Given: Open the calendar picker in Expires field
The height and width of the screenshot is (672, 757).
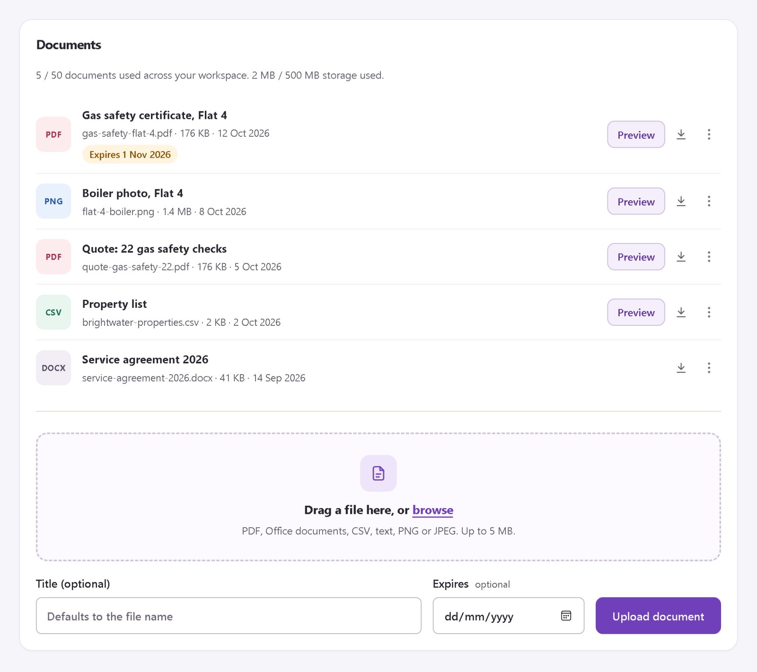Looking at the screenshot, I should point(566,616).
